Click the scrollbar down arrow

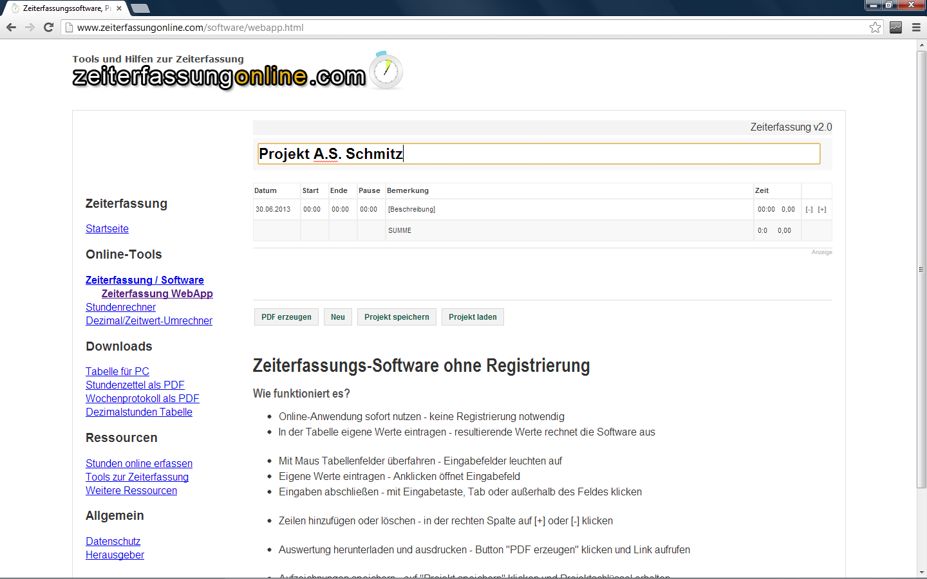click(921, 572)
